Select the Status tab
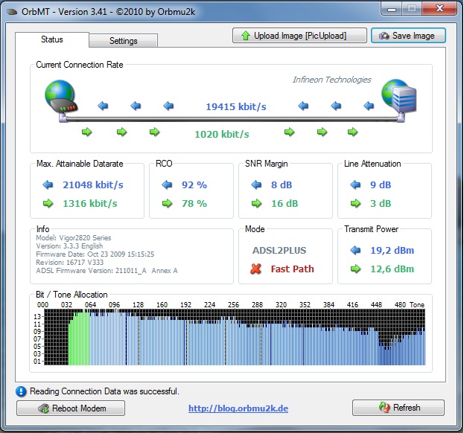The width and height of the screenshot is (464, 433). pos(52,39)
